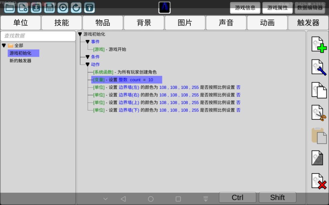Tap the navigation bar down chevron
The height and width of the screenshot is (205, 329).
pyautogui.click(x=105, y=199)
